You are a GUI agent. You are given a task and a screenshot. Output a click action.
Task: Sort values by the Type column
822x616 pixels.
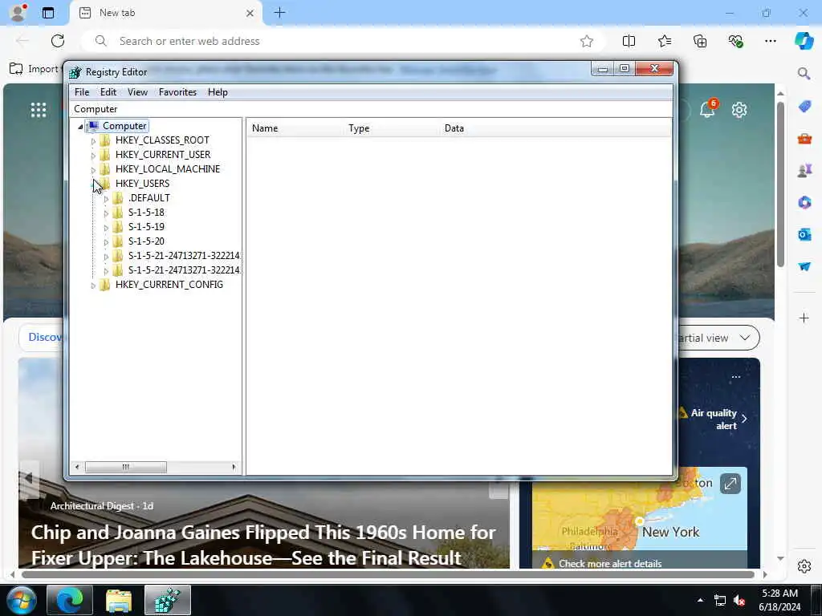[x=391, y=128]
